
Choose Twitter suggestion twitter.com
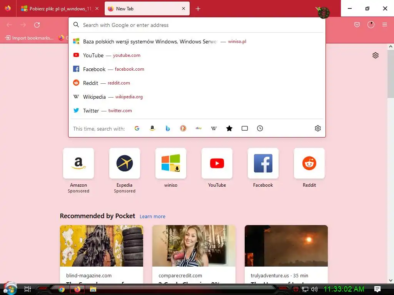pyautogui.click(x=197, y=111)
